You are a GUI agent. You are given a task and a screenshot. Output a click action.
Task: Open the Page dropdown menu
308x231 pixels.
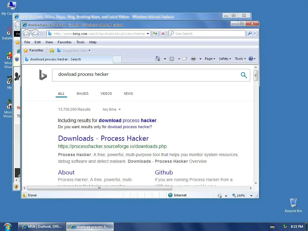coord(210,59)
